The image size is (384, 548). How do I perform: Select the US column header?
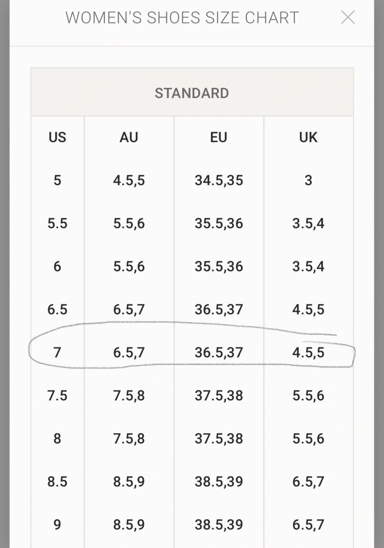57,137
